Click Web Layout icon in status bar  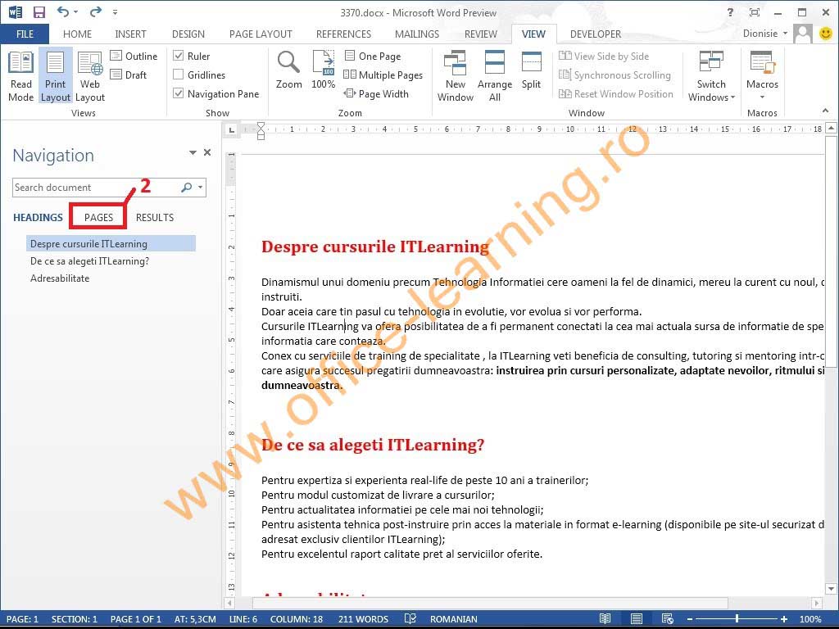[x=667, y=619]
